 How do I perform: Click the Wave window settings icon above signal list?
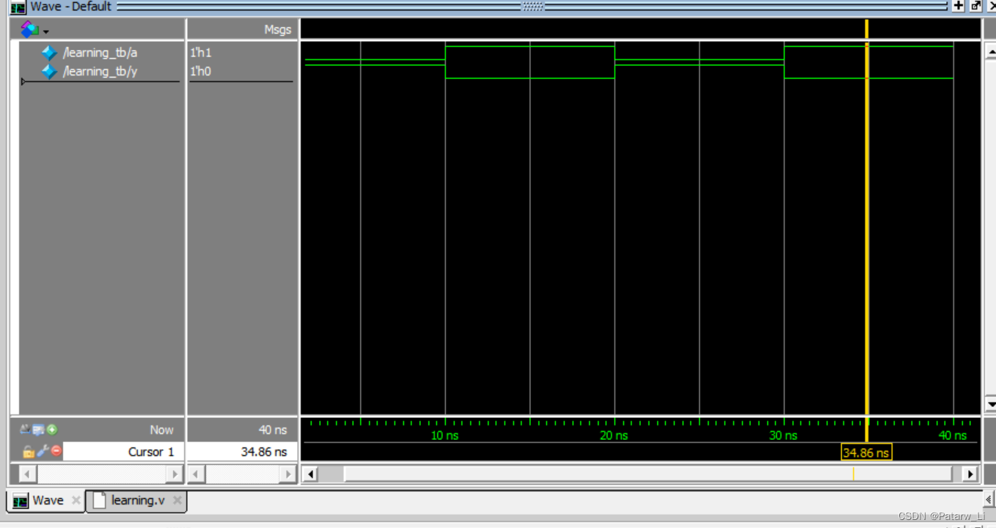coord(28,29)
